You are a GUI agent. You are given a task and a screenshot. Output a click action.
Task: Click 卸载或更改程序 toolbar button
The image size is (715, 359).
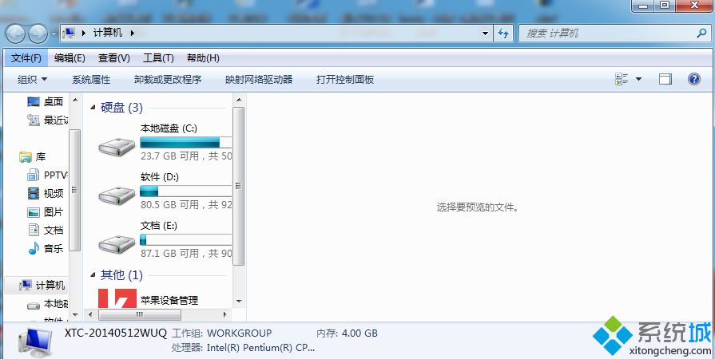coord(168,79)
